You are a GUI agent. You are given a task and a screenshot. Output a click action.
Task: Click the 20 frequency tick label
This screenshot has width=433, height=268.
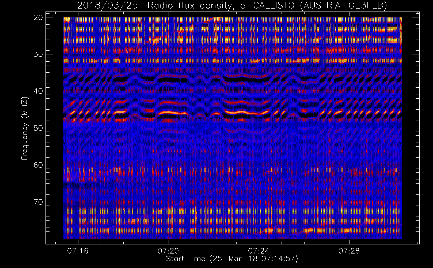tap(39, 17)
